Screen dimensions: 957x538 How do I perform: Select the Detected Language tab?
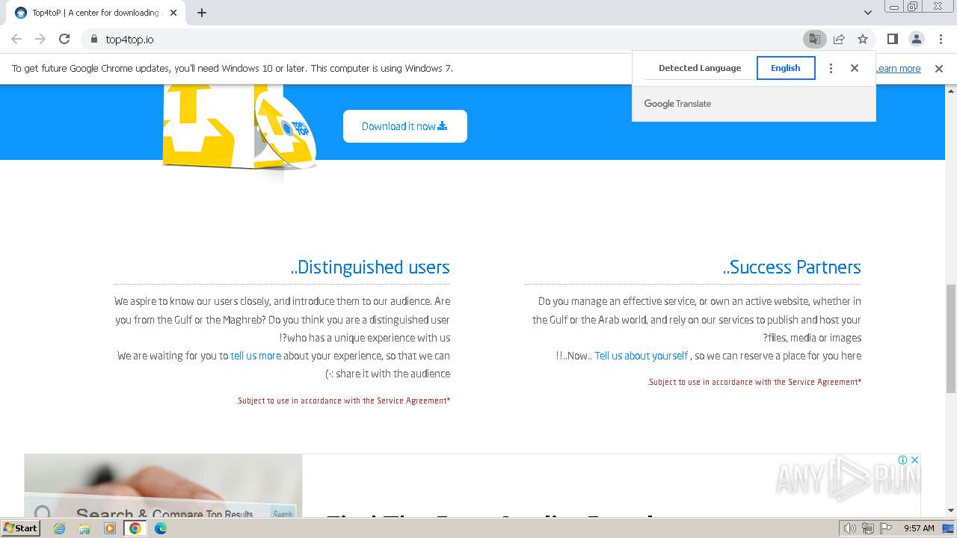tap(700, 68)
